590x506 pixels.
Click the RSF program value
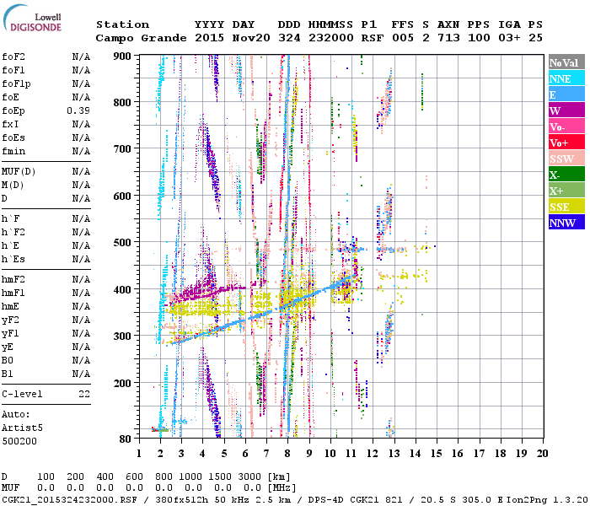373,38
